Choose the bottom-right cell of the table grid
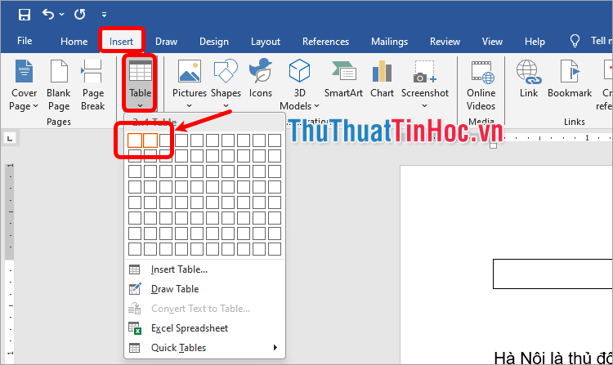The width and height of the screenshot is (613, 365). [x=275, y=249]
